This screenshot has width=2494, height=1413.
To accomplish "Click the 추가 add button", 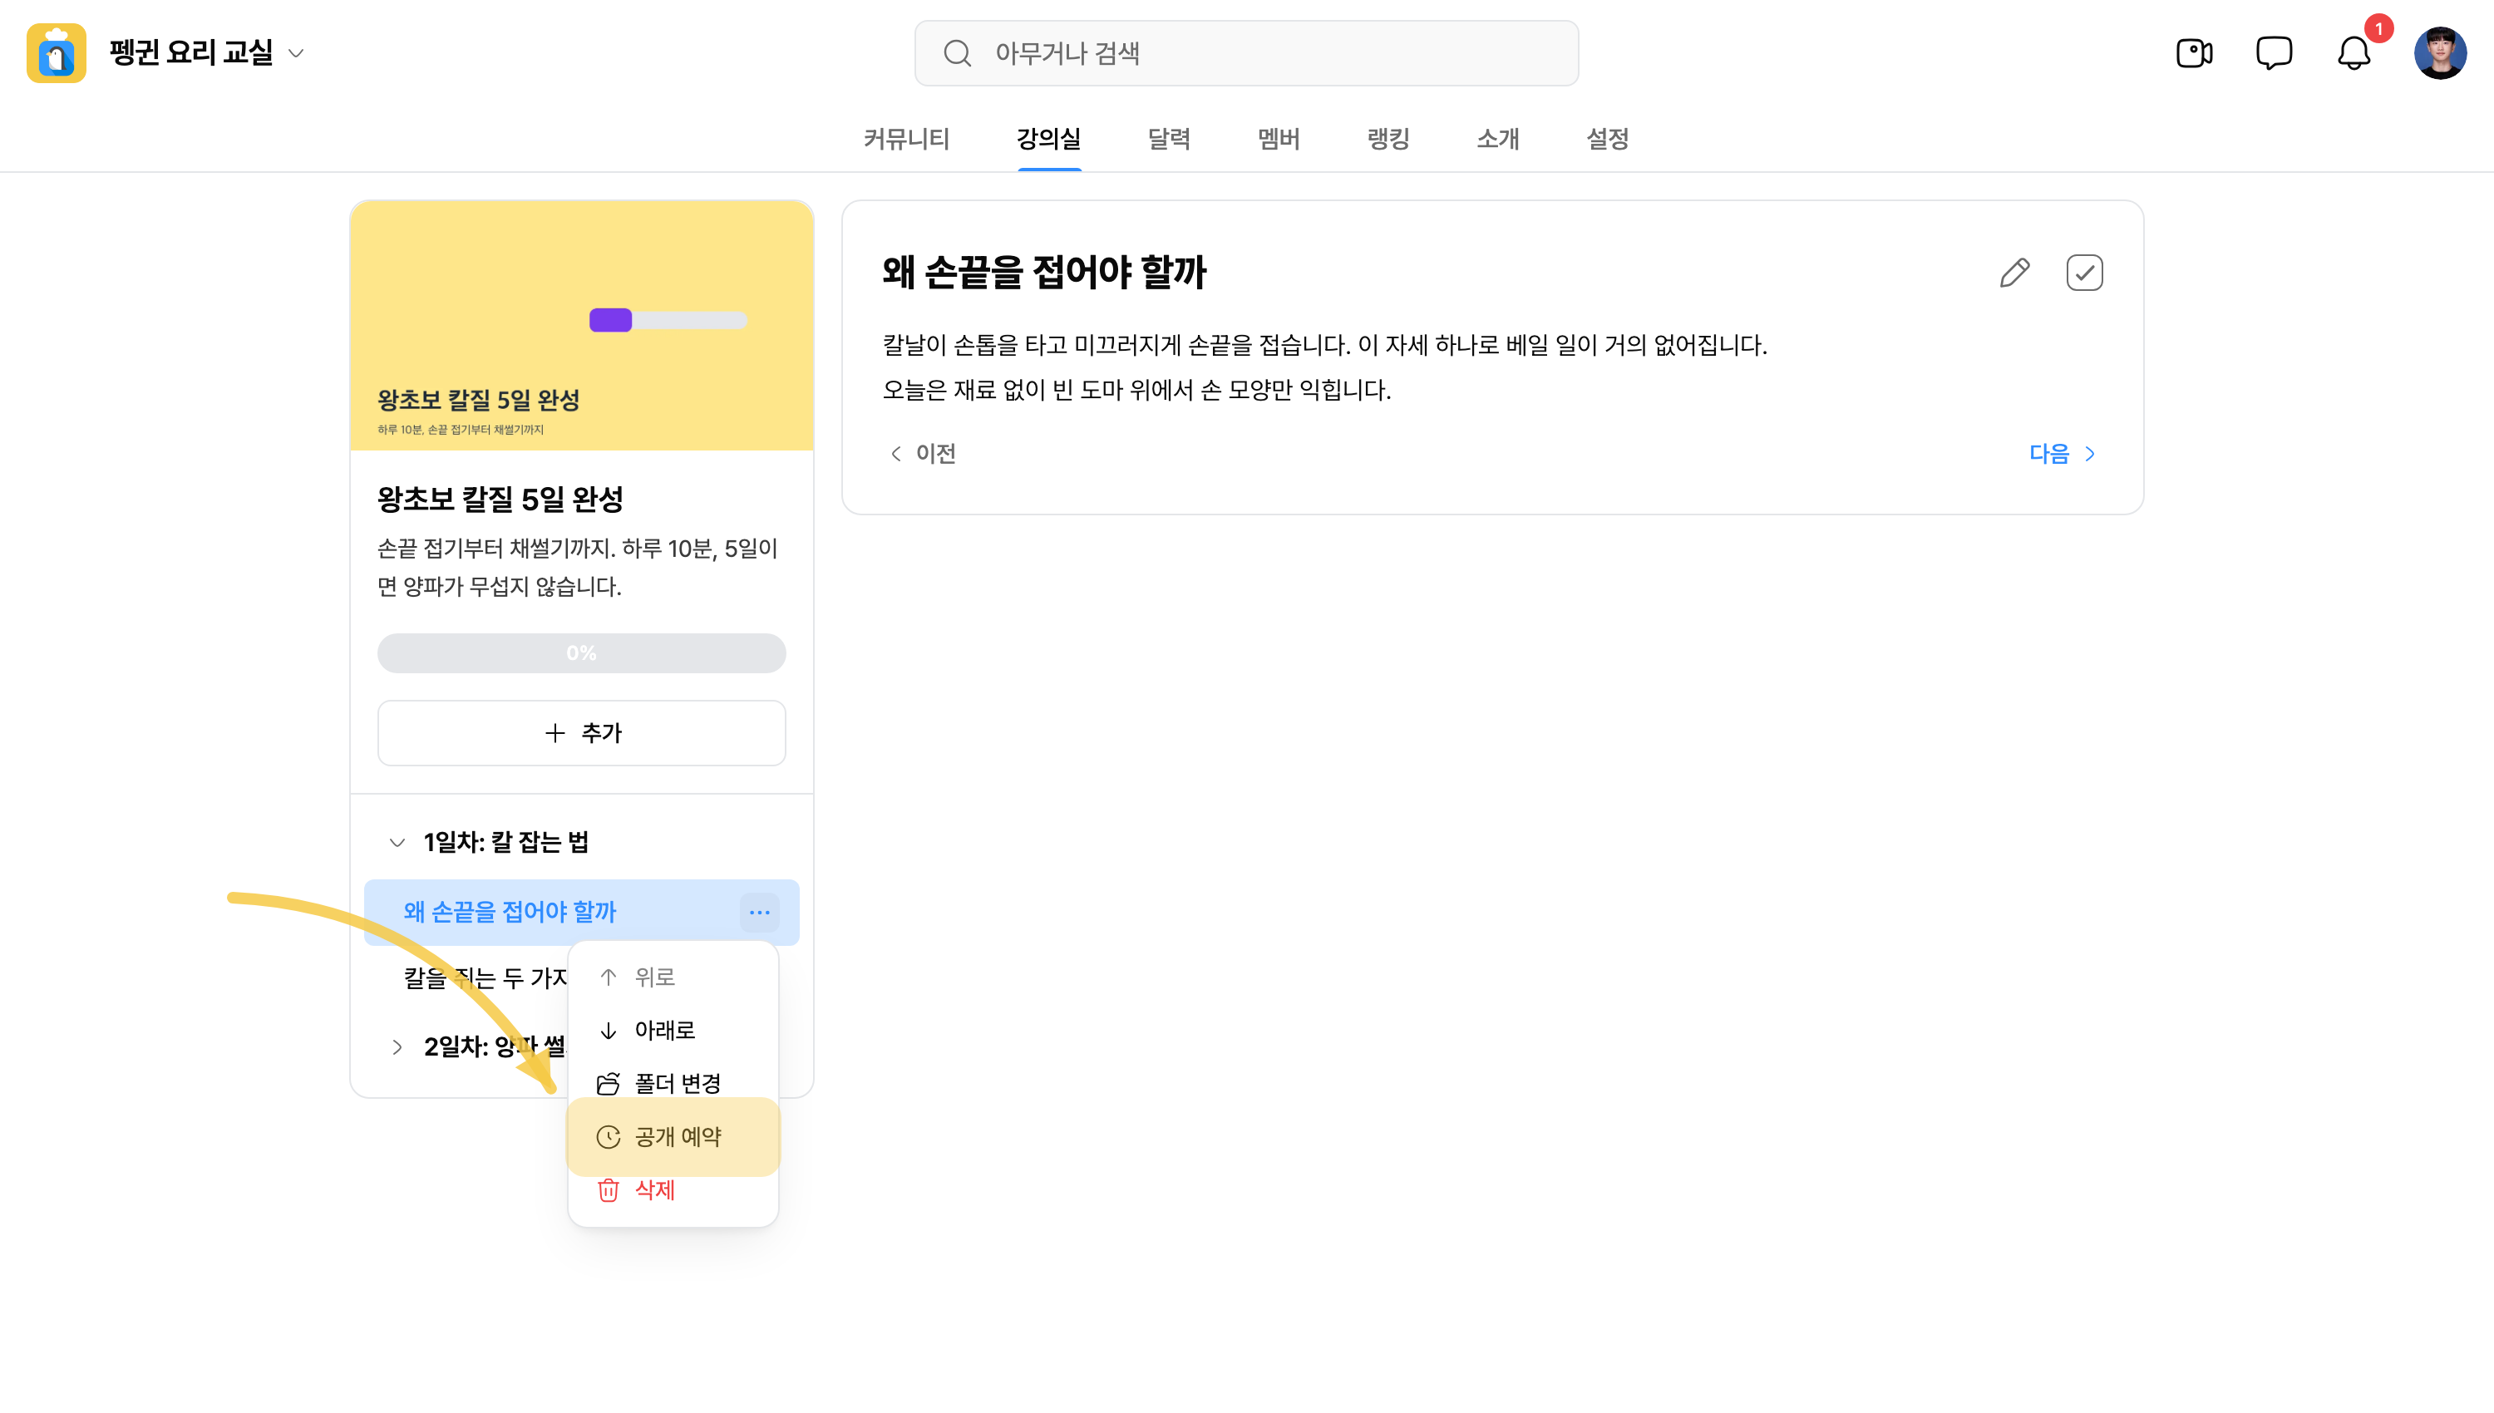I will [x=581, y=733].
